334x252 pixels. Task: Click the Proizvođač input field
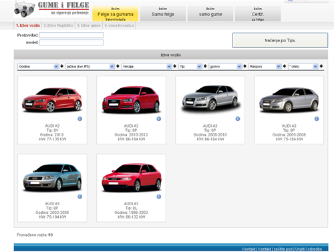coord(71,35)
